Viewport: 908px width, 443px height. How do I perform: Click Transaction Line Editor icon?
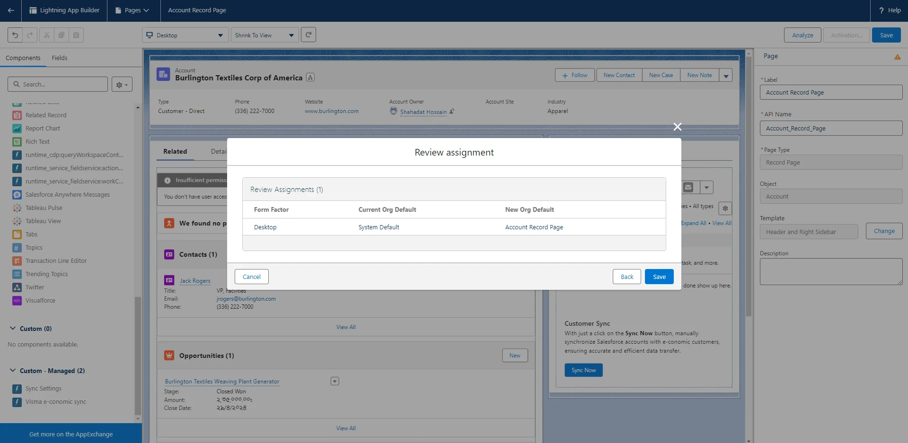[x=17, y=261]
